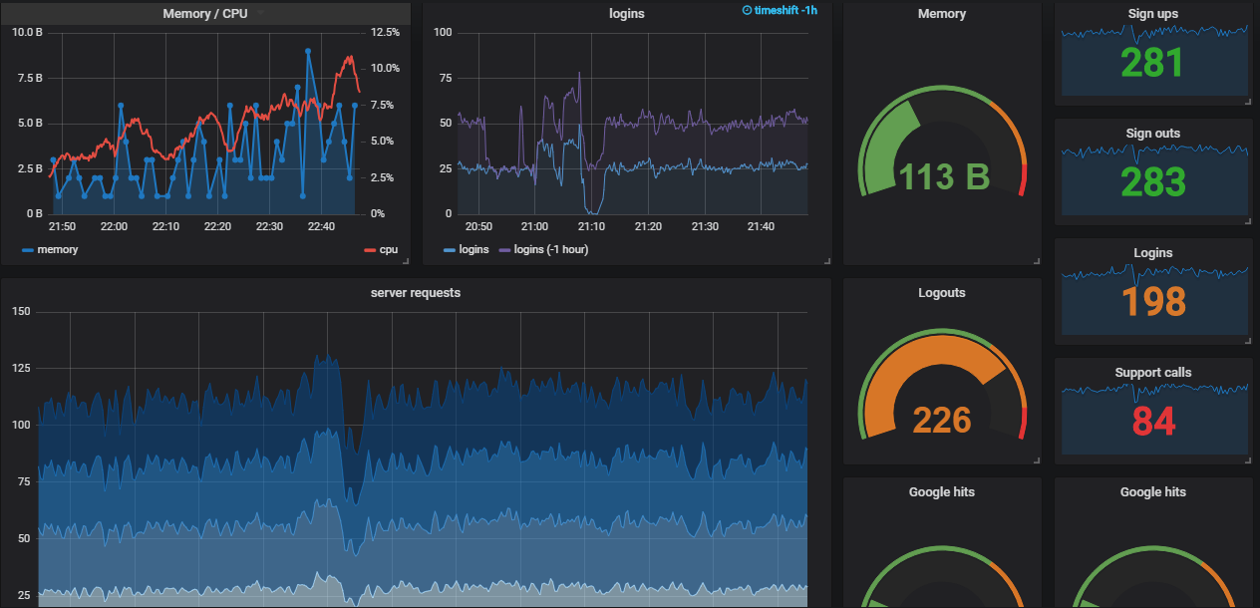The width and height of the screenshot is (1260, 608).
Task: Click the 281 Sign ups value
Action: [x=1152, y=63]
